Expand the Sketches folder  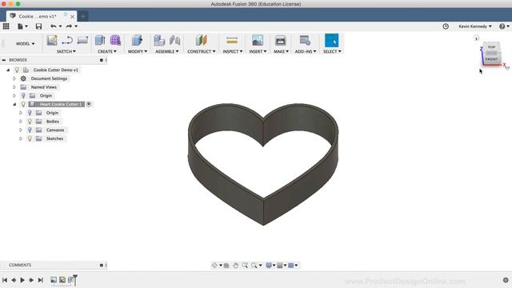pyautogui.click(x=21, y=138)
